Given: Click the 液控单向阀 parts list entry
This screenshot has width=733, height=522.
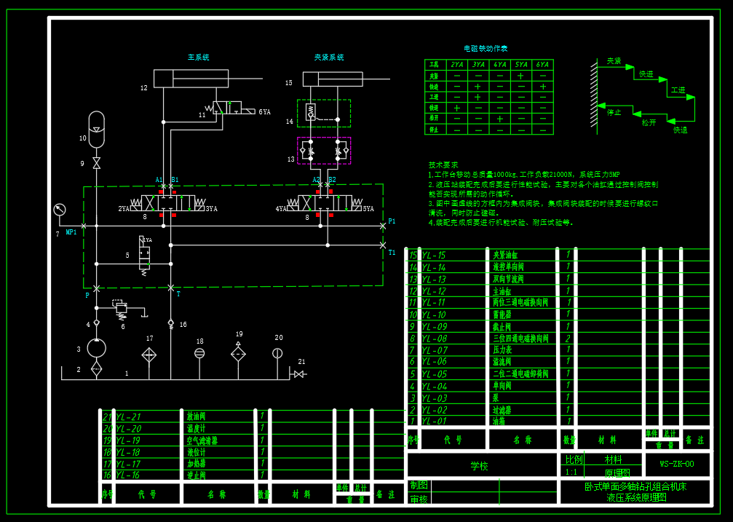Looking at the screenshot, I should [x=508, y=267].
